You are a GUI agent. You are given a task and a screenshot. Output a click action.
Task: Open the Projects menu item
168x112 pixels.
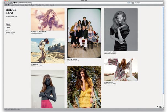pyautogui.click(x=8, y=24)
